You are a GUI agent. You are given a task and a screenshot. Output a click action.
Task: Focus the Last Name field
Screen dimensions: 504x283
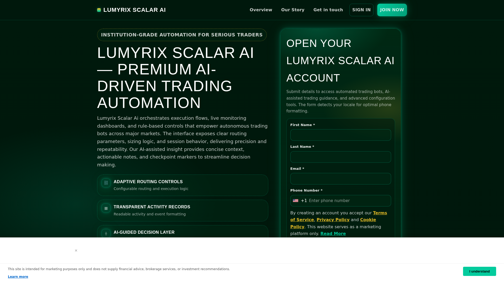341,157
